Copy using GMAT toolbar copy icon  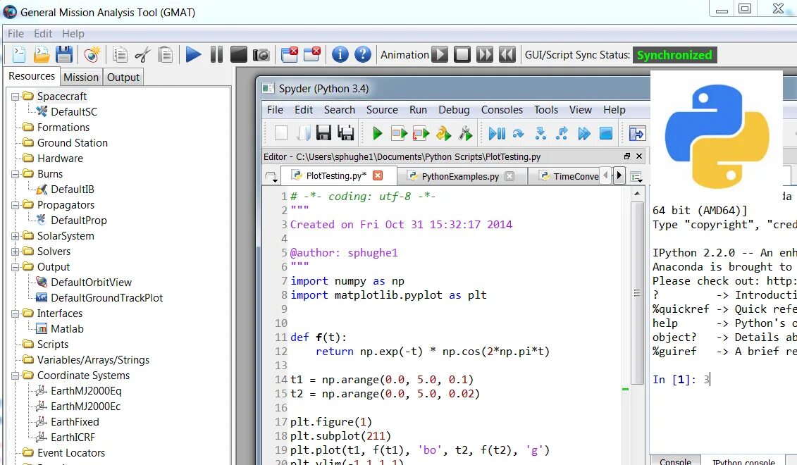(120, 54)
